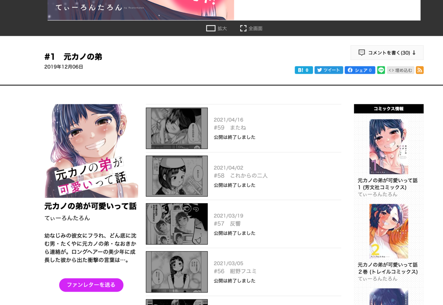Viewport: 443px width, 305px height.
Task: Open volume 2 comic cover image
Action: point(389,232)
